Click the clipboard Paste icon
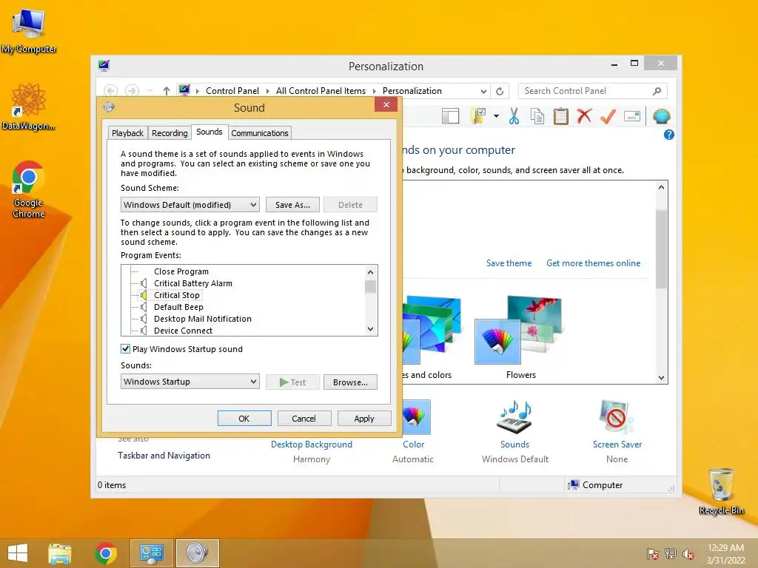The image size is (758, 568). coord(560,116)
